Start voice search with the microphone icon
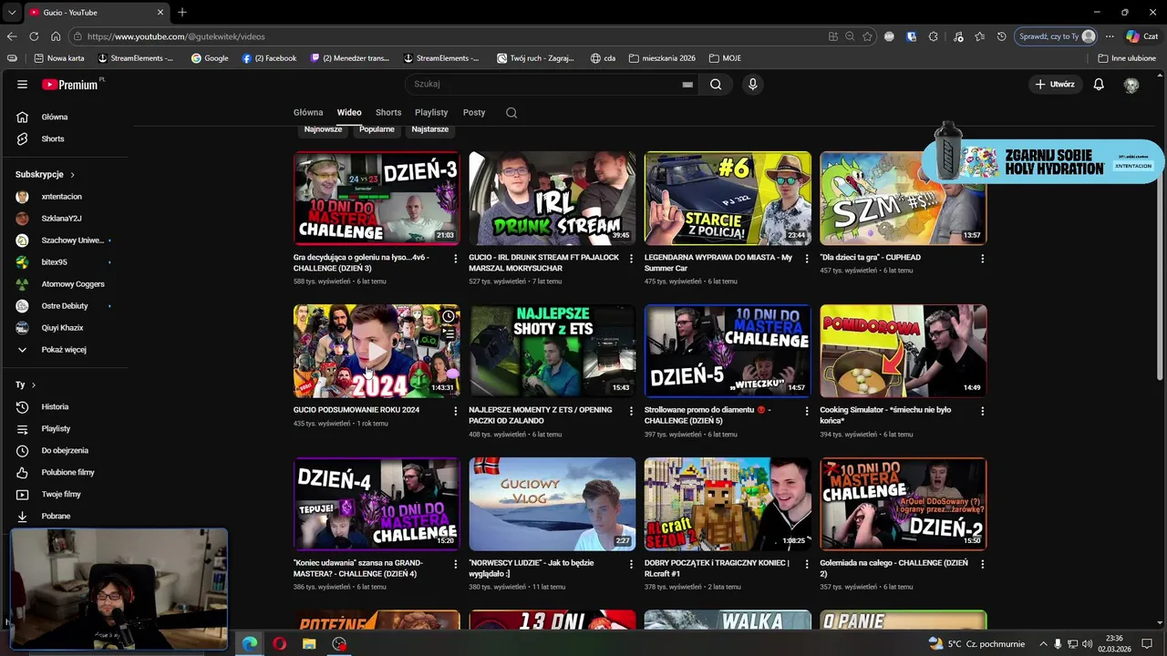The width and height of the screenshot is (1167, 656). pyautogui.click(x=752, y=84)
